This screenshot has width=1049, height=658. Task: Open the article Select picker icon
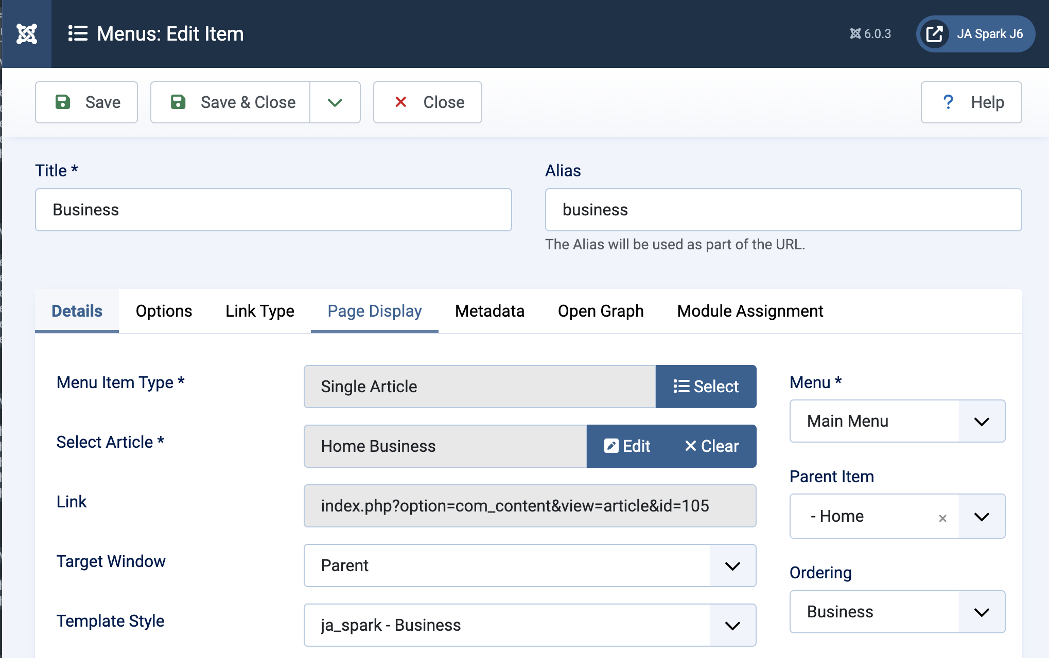click(680, 386)
